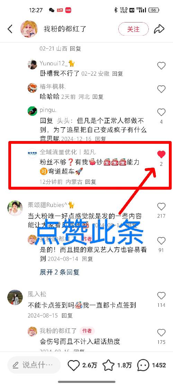This screenshot has width=173, height=386.
Task: Favorite the post with star icon
Action: point(108,365)
